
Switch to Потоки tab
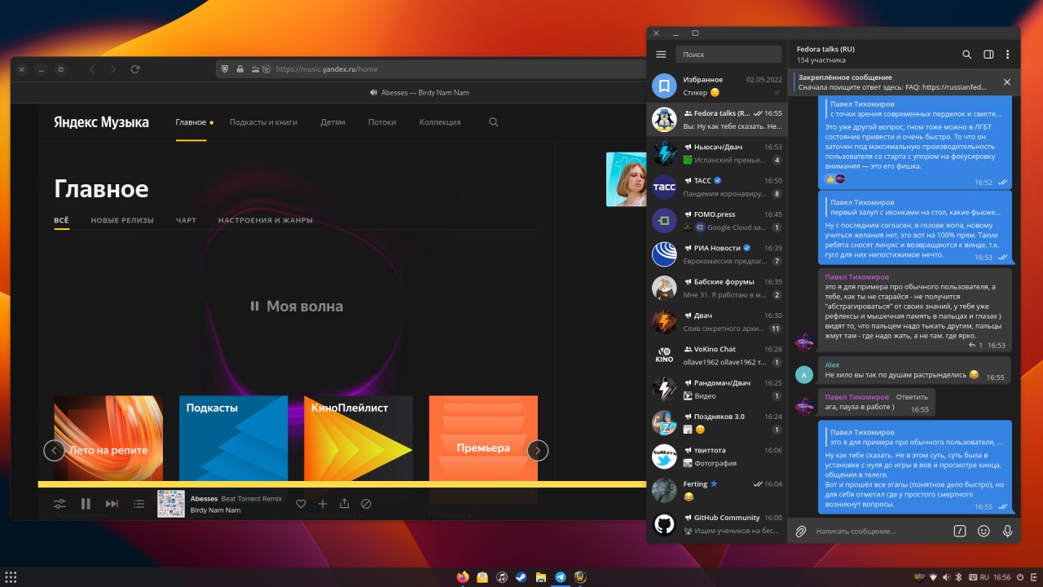point(382,122)
